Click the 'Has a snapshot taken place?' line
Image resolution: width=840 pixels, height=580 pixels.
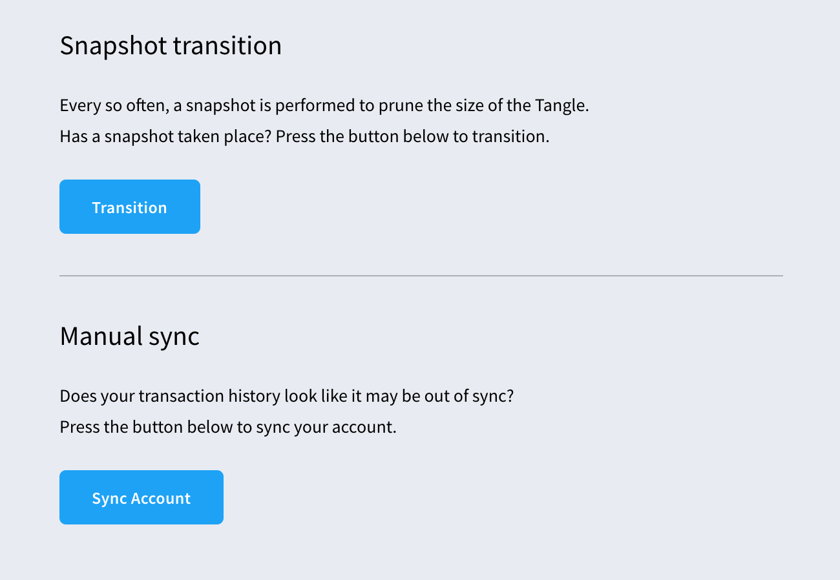tap(304, 137)
